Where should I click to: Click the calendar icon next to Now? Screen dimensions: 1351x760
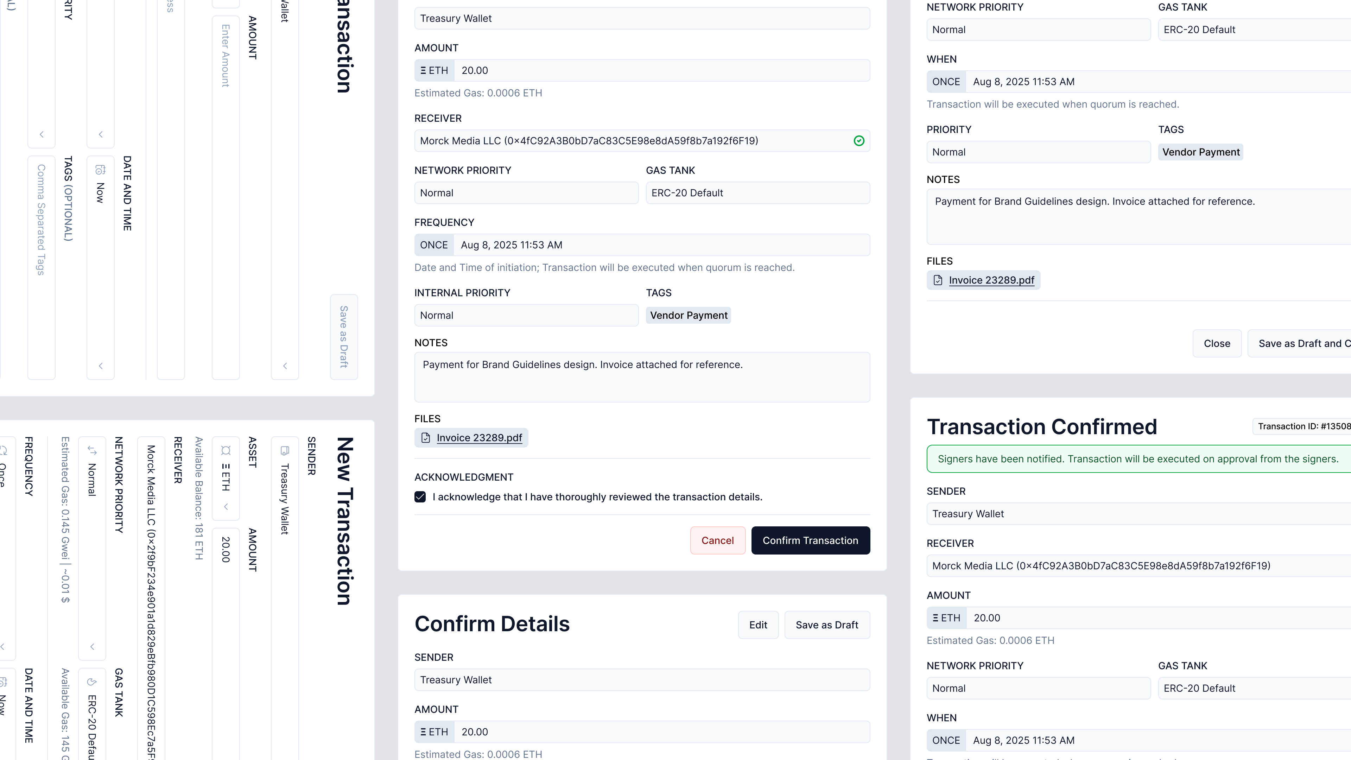click(x=100, y=169)
